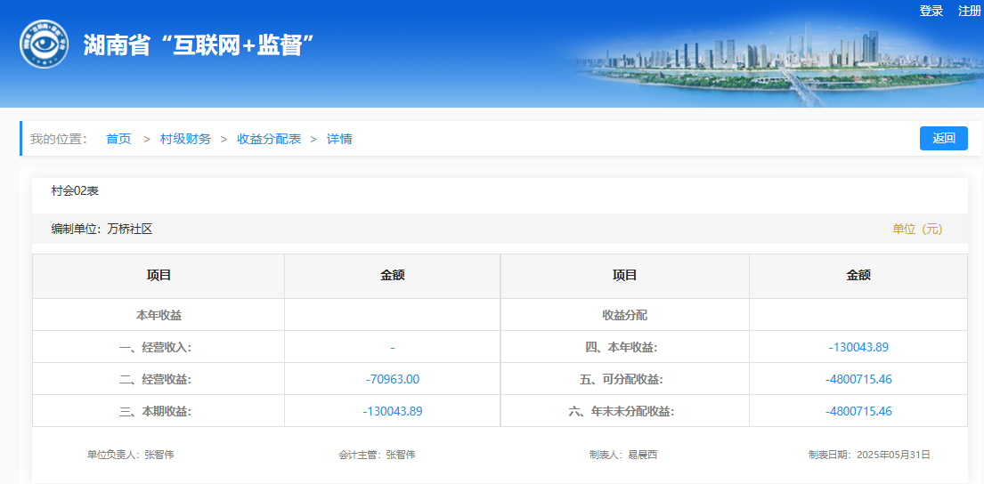Click 单位负责人：张智伟 text

(131, 455)
